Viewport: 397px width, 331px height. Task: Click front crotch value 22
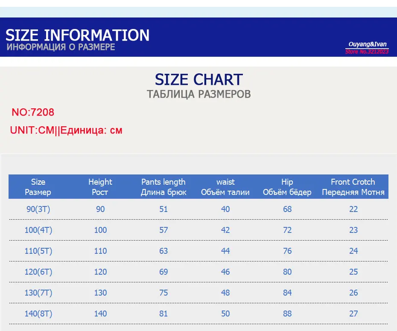[353, 209]
